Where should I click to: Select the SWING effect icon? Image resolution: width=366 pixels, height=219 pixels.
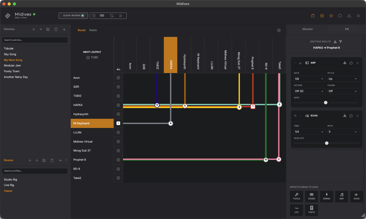(326, 196)
